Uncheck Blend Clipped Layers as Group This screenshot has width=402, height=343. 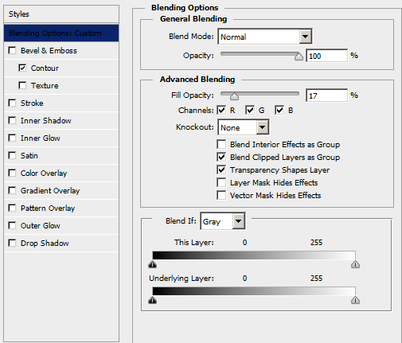(221, 157)
